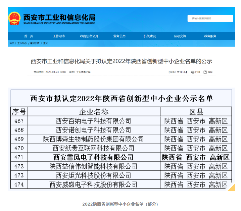Screen dimensions: 241x211
Task: Open the 工作动态 navigation tab
Action: tap(59, 36)
